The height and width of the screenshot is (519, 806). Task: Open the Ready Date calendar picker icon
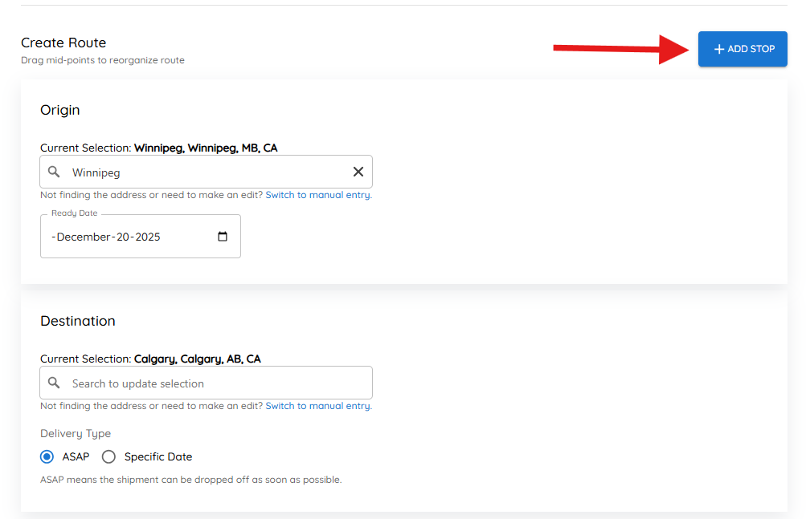coord(223,237)
